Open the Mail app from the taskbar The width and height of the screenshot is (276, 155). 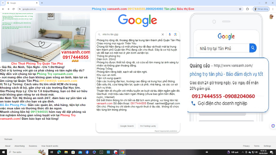(x=80, y=152)
